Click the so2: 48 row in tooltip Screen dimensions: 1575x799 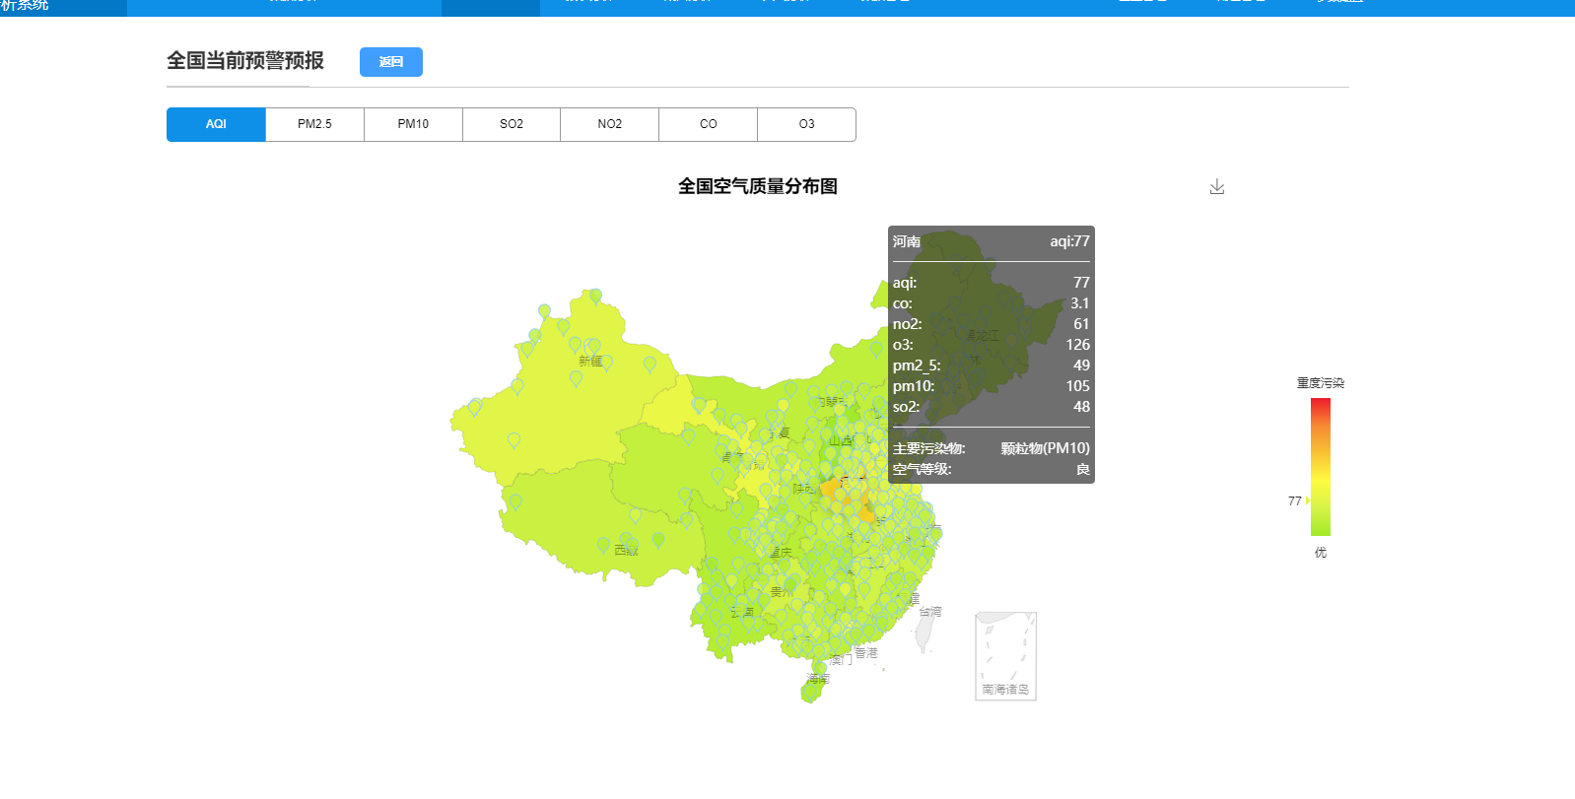(992, 407)
